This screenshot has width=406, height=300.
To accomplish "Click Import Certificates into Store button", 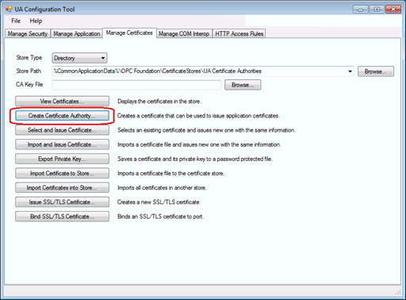I will click(62, 188).
